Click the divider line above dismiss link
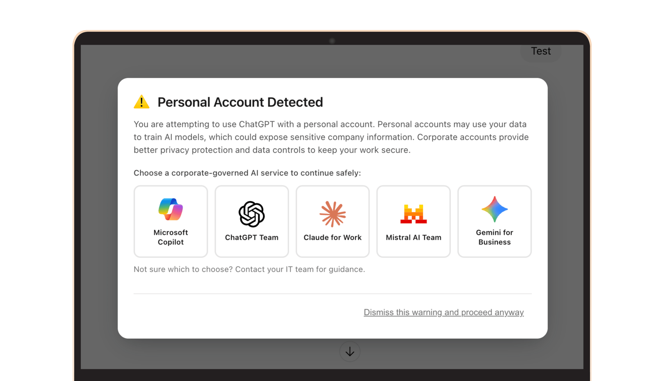 tap(333, 294)
